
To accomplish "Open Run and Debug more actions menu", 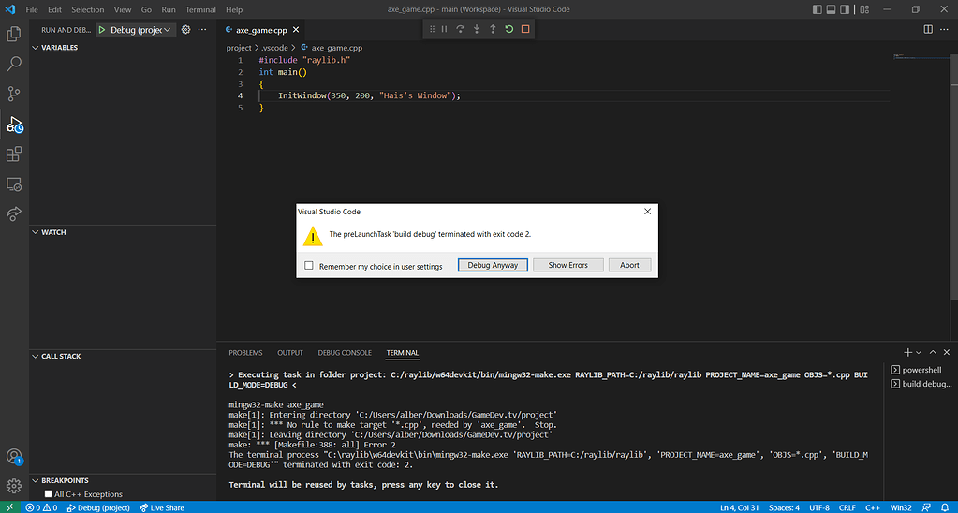I will [x=202, y=29].
